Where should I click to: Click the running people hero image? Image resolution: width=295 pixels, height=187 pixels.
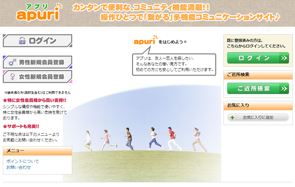(x=142, y=134)
